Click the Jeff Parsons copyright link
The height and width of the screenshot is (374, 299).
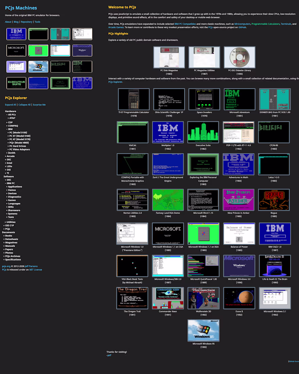coord(31,266)
